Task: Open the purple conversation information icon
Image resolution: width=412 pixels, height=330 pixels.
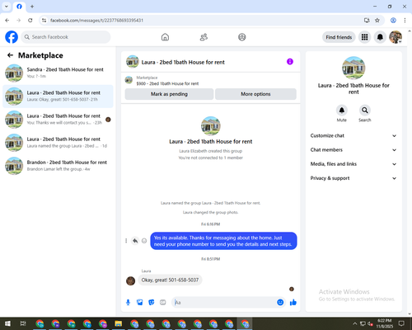Action: click(x=290, y=62)
